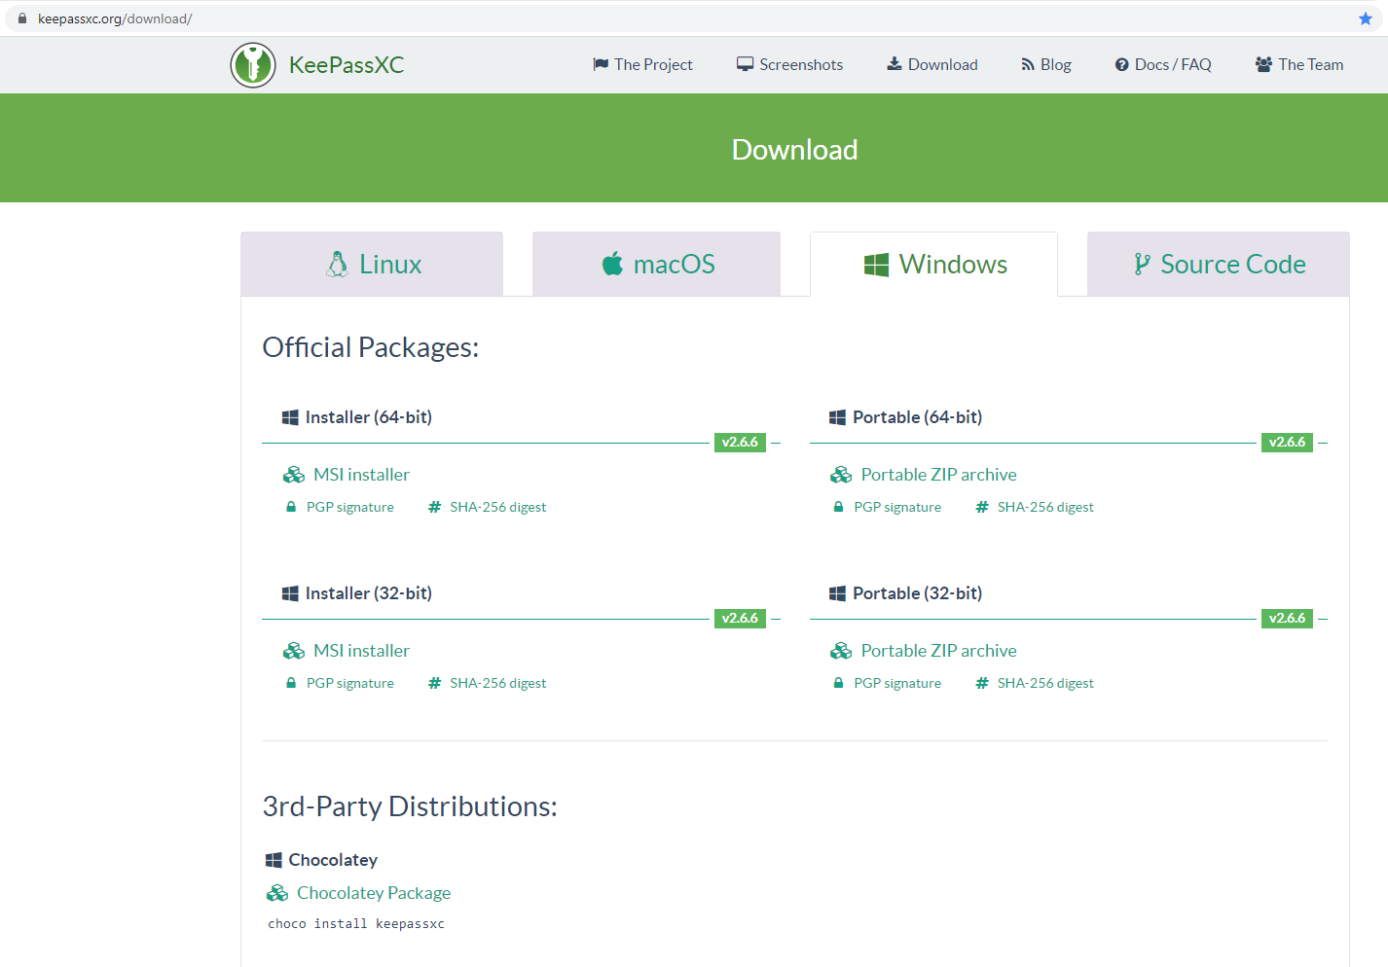Click hash icon under Installer 64-bit
Viewport: 1388px width, 967px height.
tap(435, 507)
